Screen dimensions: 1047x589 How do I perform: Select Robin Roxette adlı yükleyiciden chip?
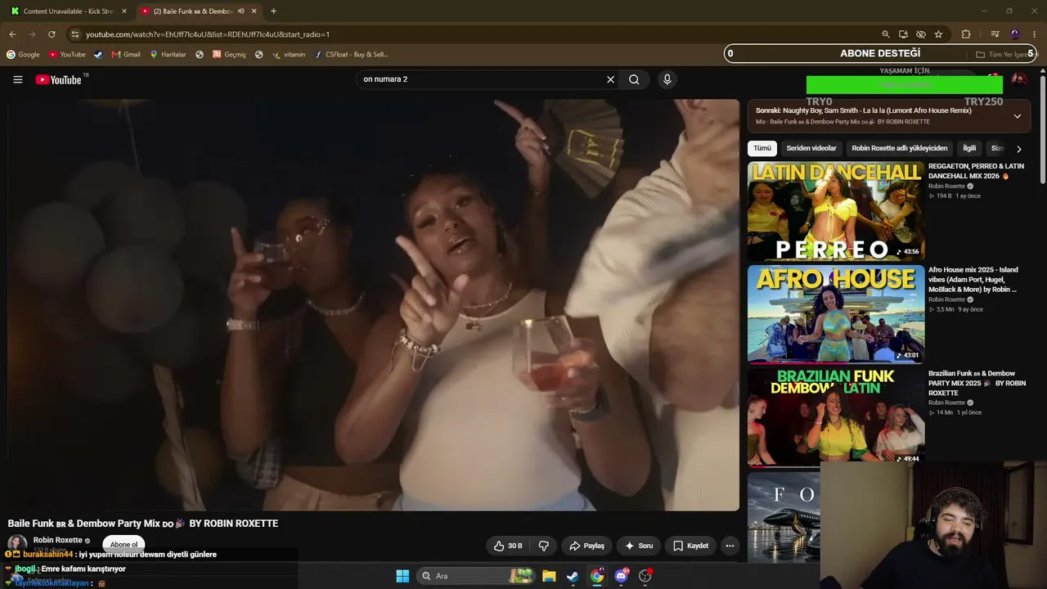[x=900, y=148]
